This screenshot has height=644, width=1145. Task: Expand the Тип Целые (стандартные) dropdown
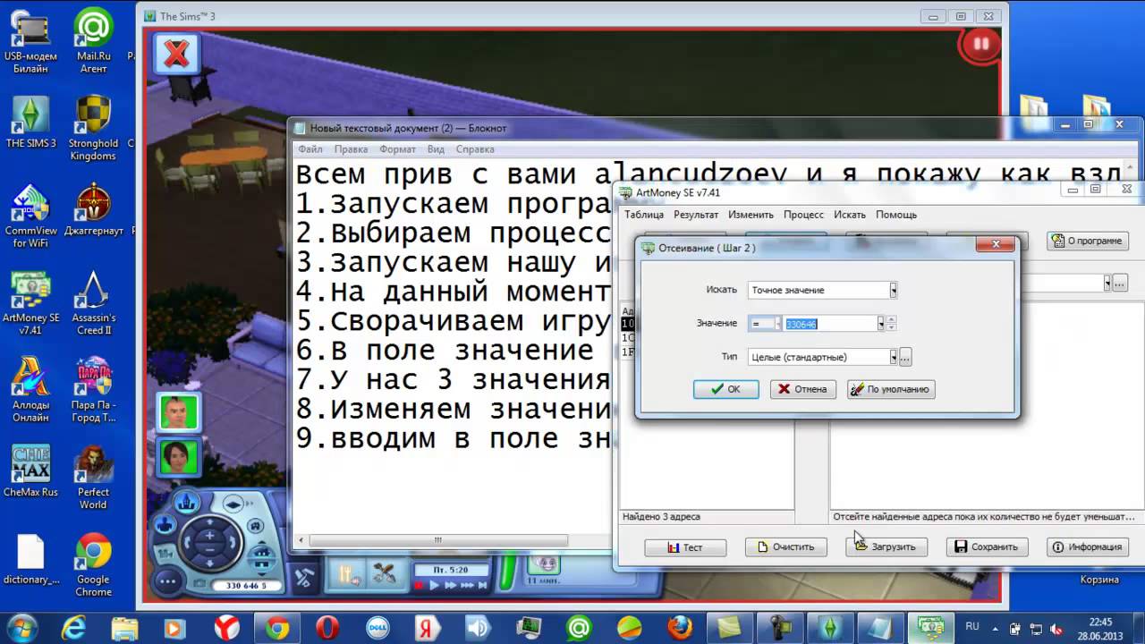[x=893, y=357]
